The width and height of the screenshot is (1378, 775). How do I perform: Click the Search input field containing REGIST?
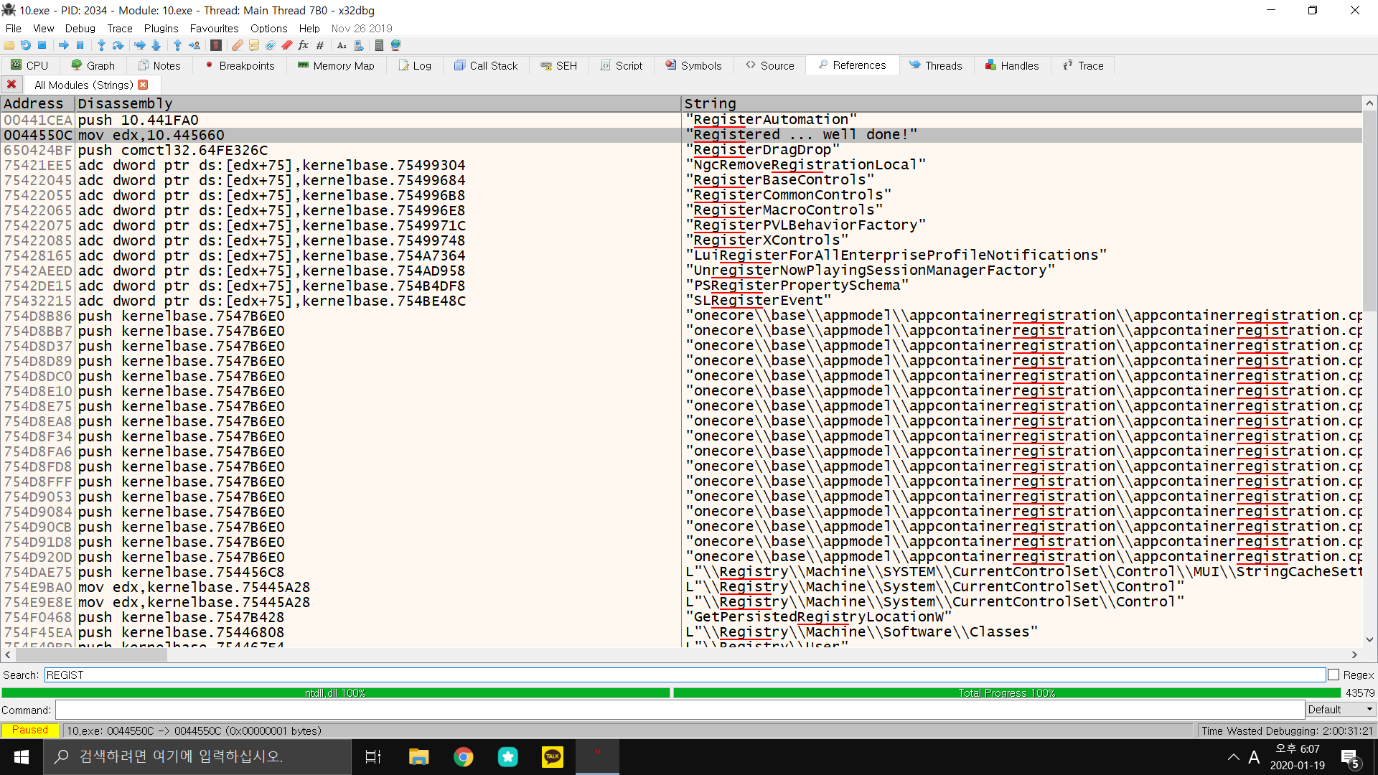pos(685,675)
